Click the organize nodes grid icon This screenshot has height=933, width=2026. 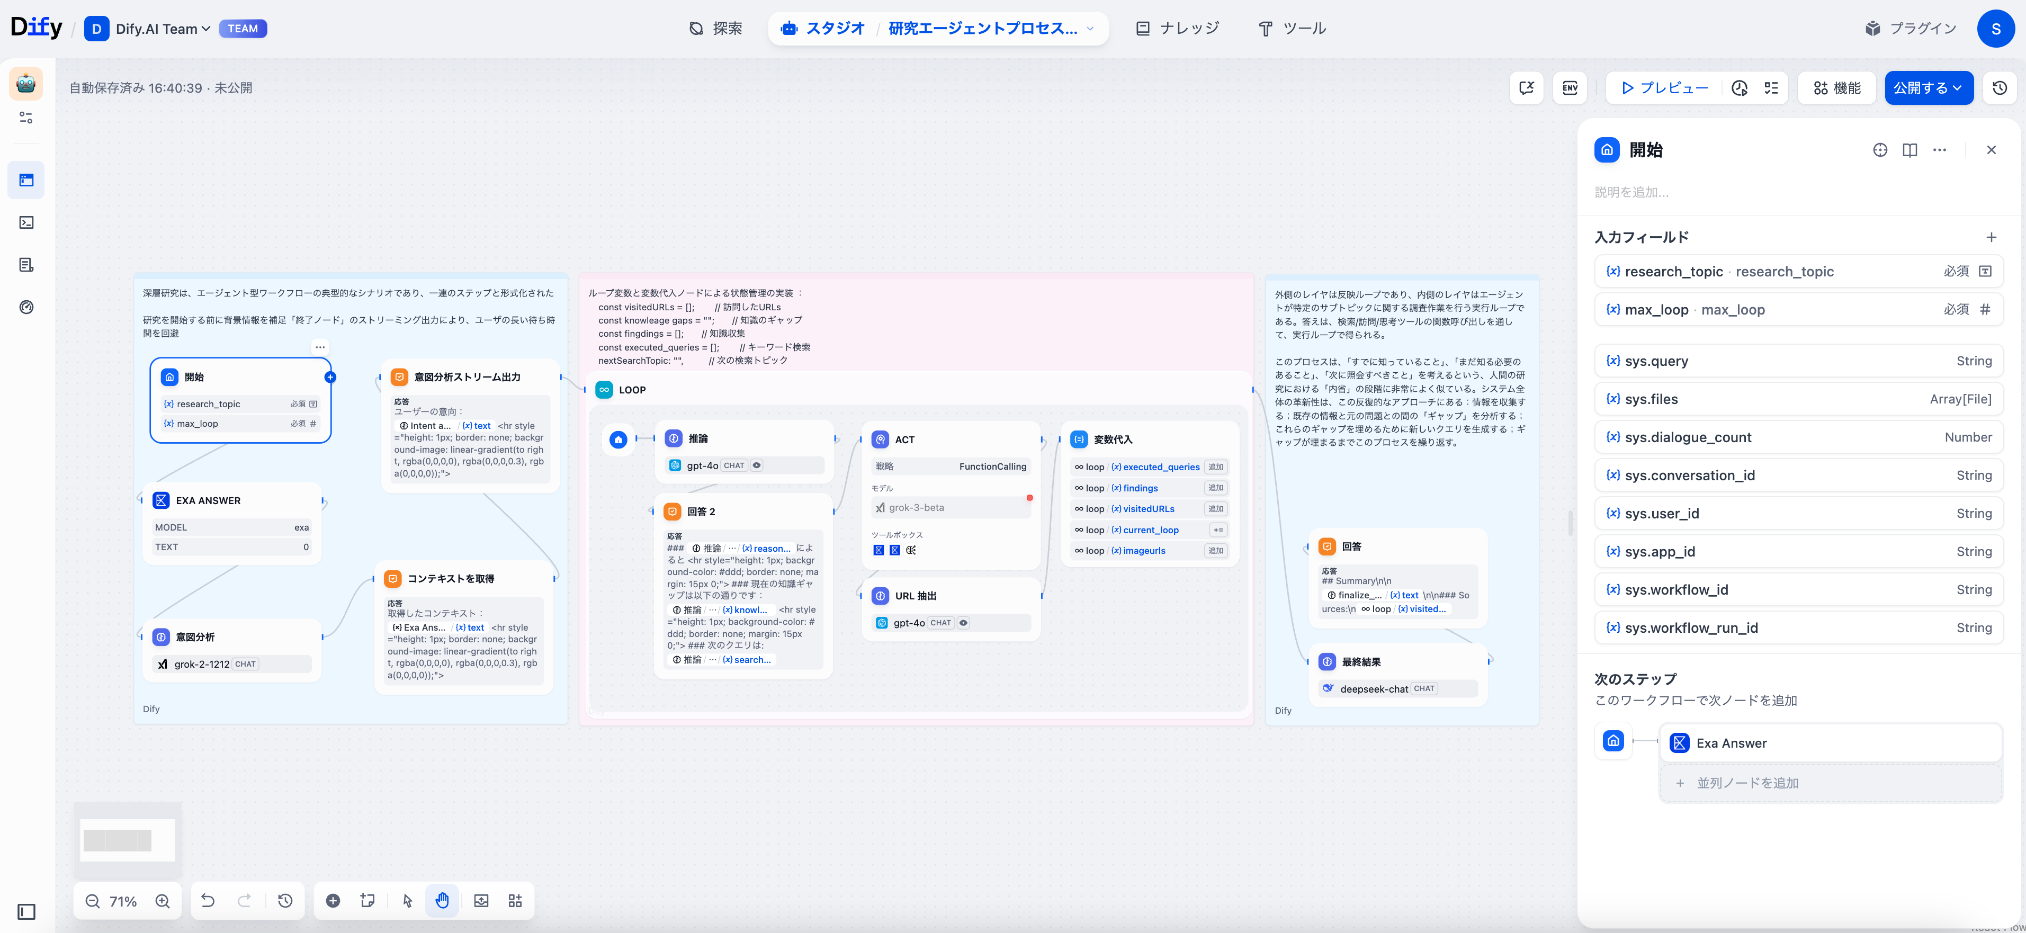[515, 901]
